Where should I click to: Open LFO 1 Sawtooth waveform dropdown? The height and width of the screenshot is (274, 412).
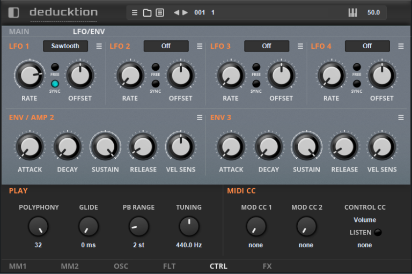tap(65, 46)
